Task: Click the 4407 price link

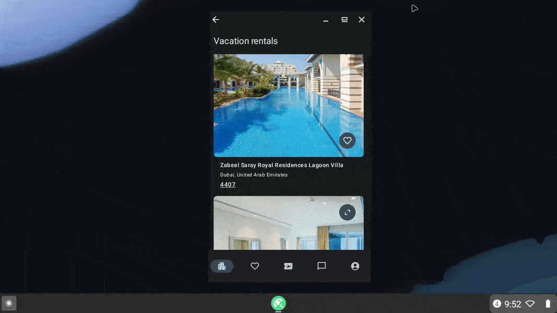Action: click(x=228, y=185)
